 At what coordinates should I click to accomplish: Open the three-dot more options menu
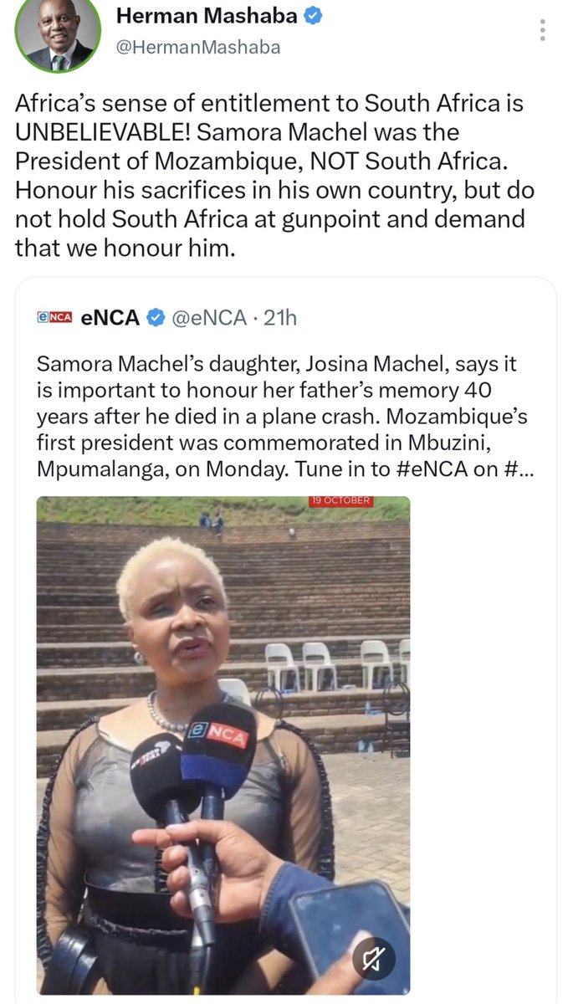tap(543, 32)
